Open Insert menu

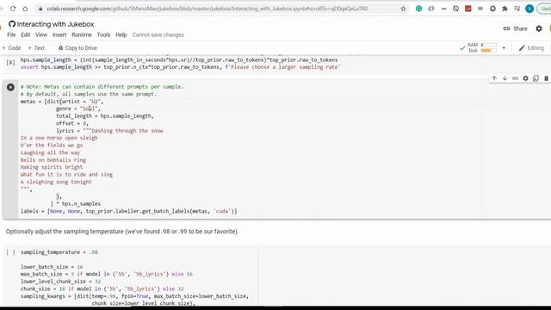tap(59, 34)
